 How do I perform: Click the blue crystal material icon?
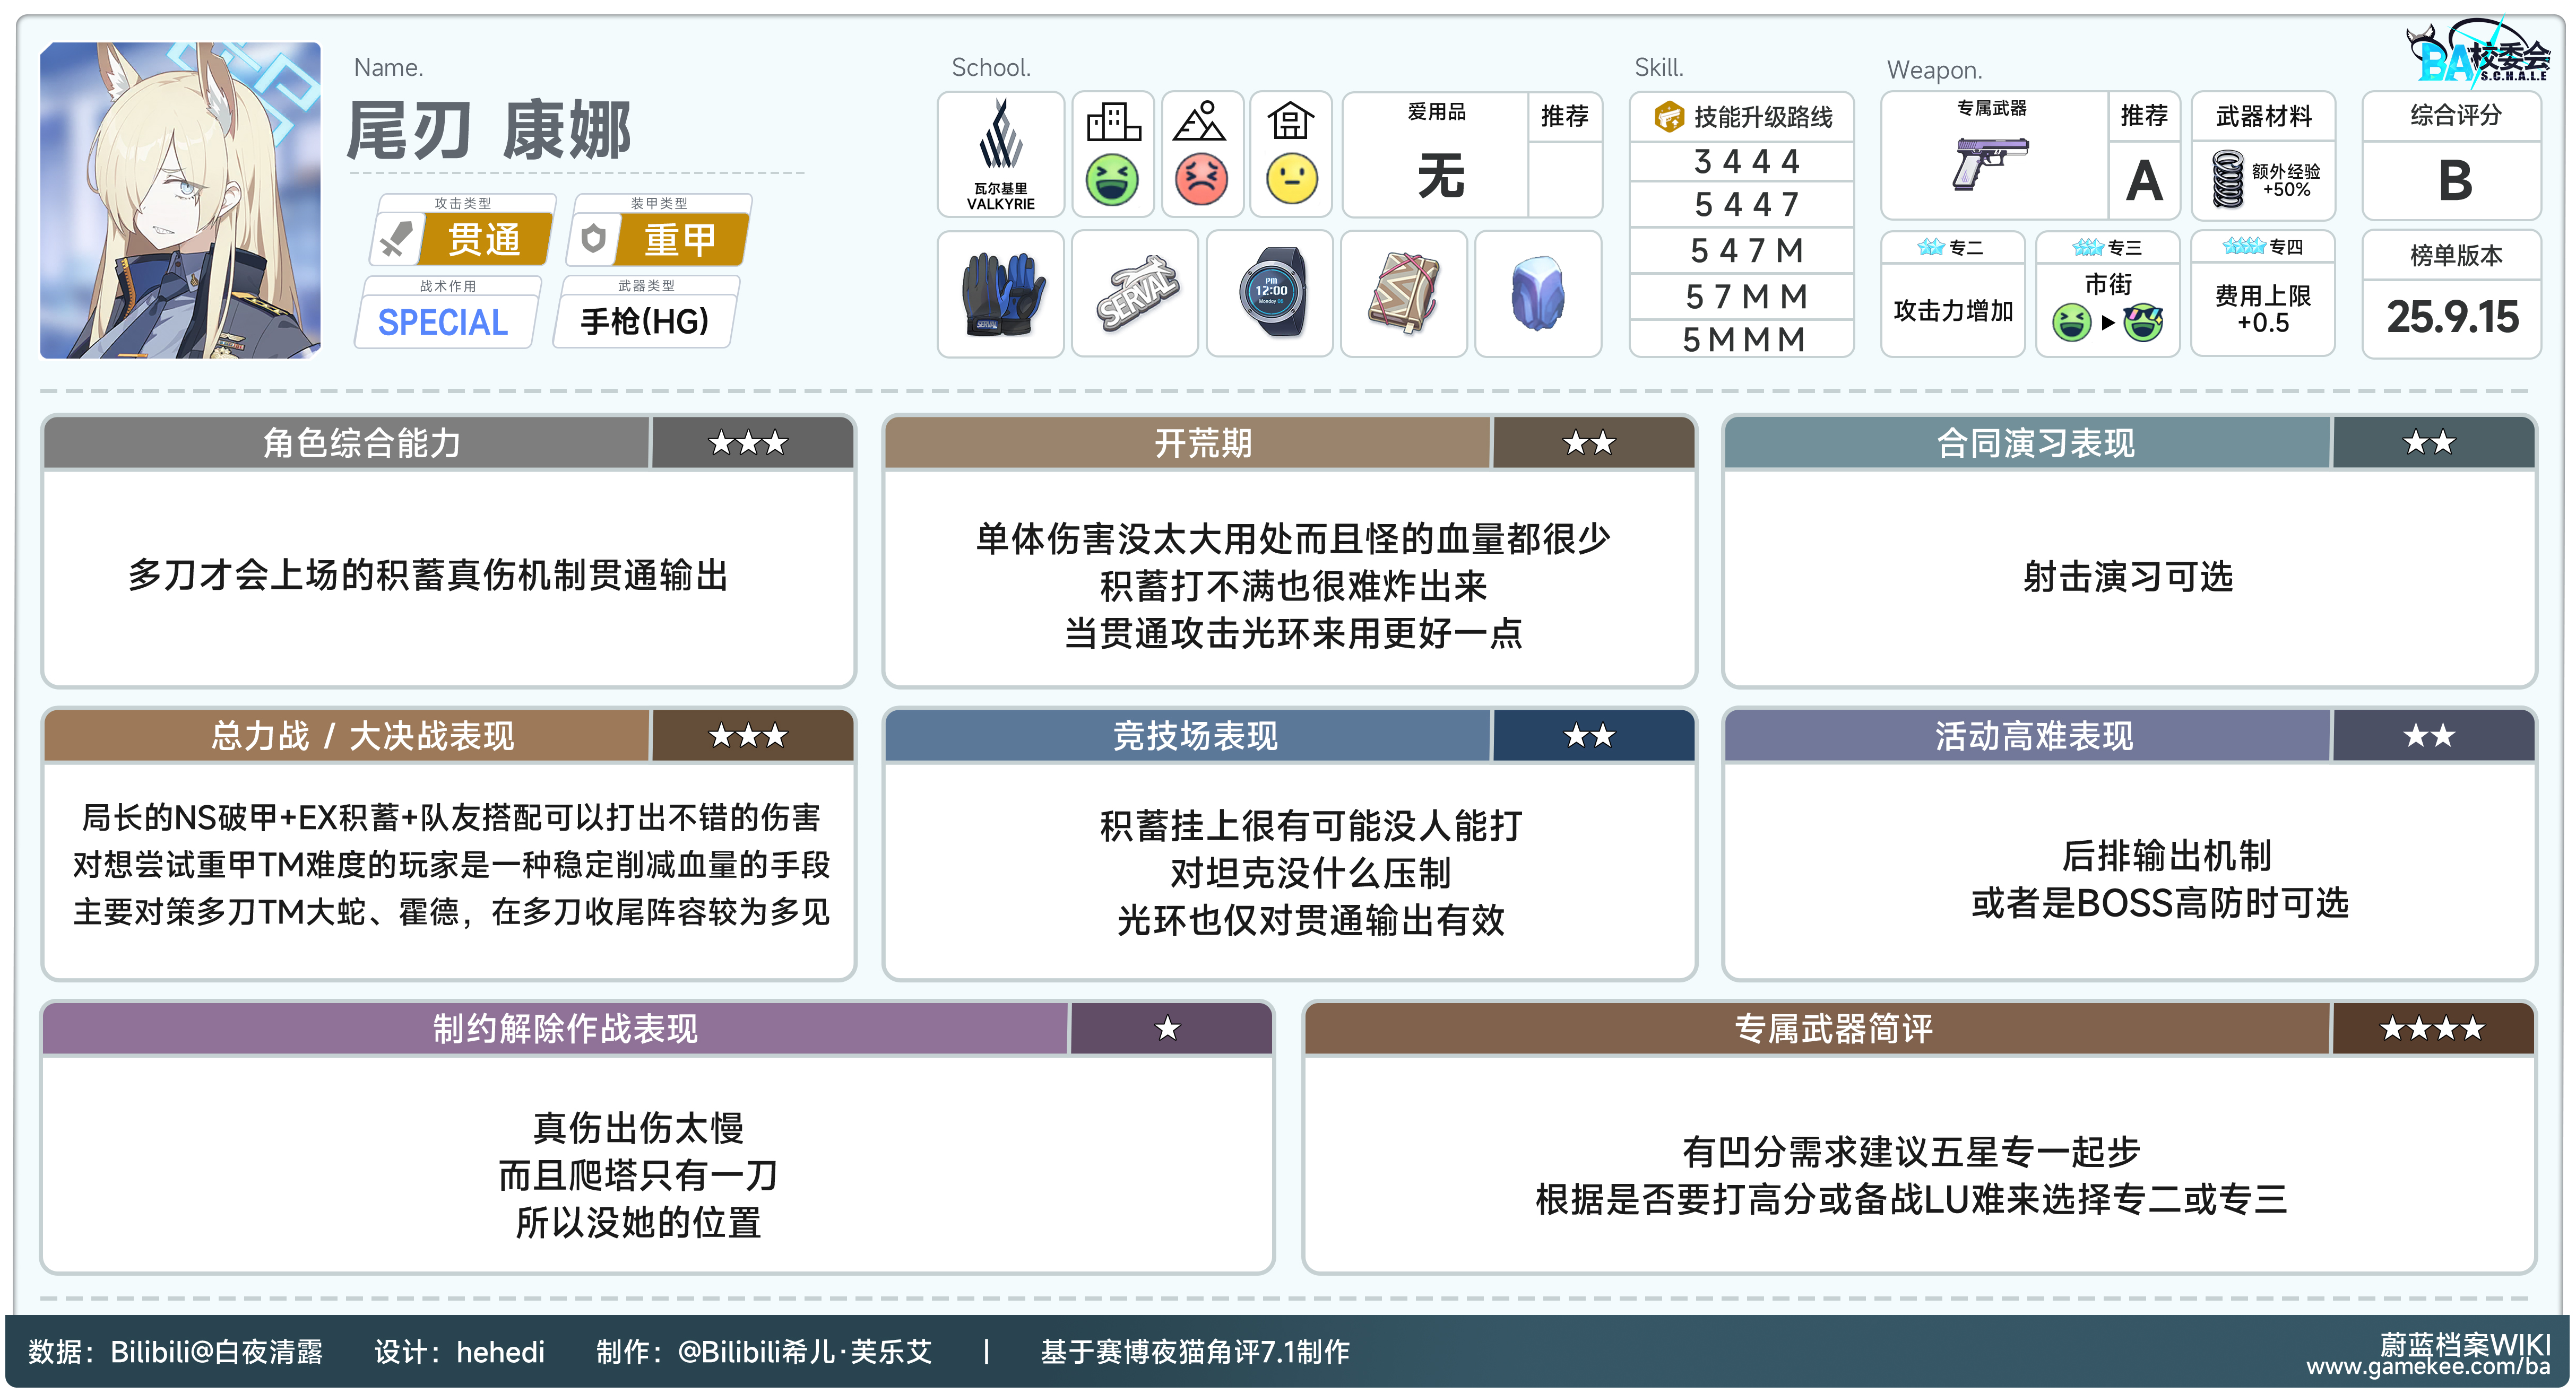(x=1537, y=294)
